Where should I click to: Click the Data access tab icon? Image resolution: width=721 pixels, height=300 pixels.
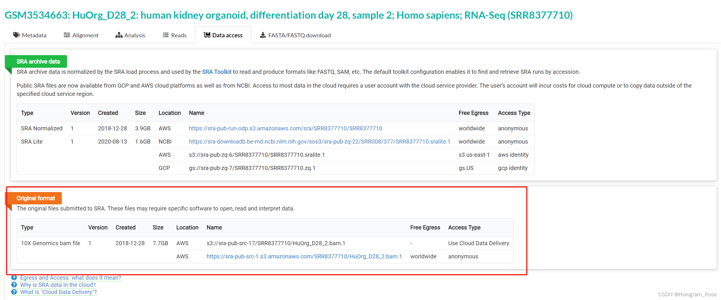pos(207,35)
